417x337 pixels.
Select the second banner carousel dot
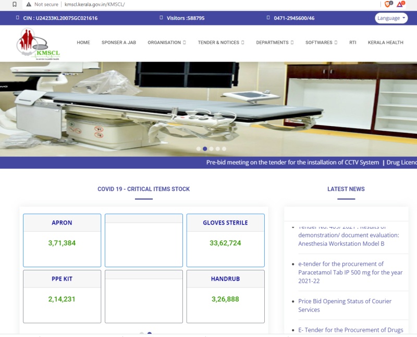coord(205,149)
